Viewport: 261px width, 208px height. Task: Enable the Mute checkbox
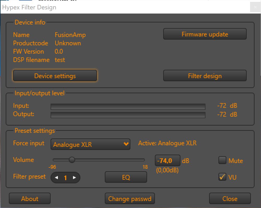click(222, 160)
